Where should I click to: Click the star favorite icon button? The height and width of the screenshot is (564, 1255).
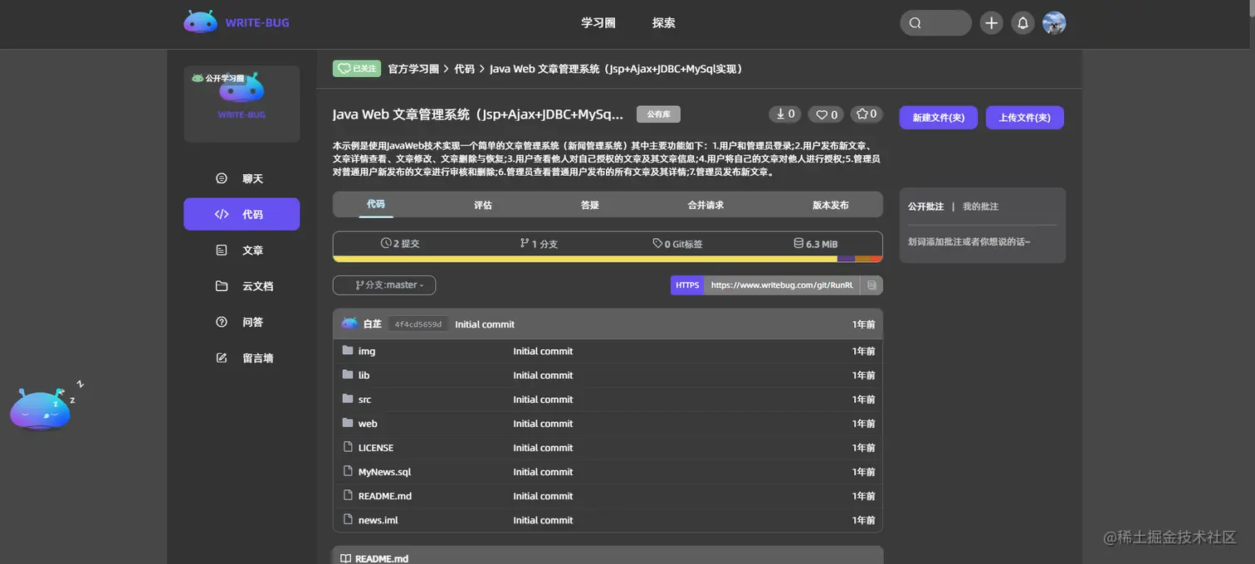coord(867,114)
